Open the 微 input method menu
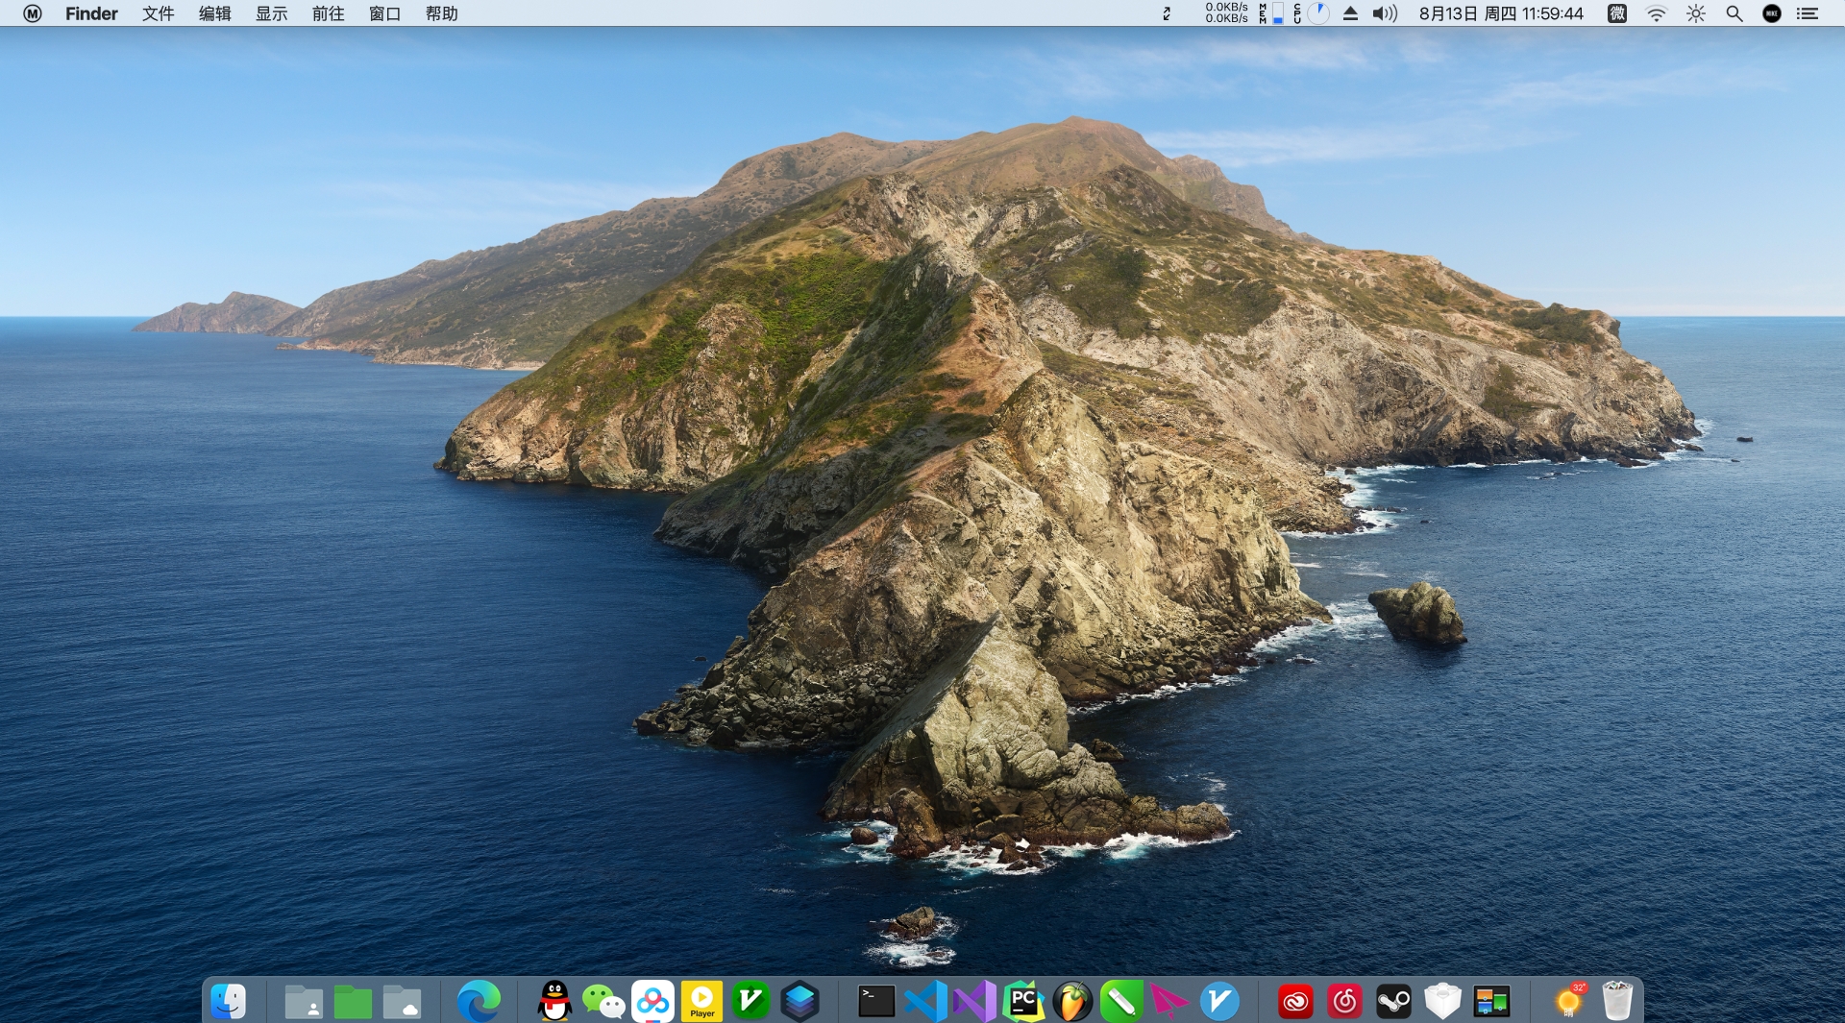 tap(1617, 13)
